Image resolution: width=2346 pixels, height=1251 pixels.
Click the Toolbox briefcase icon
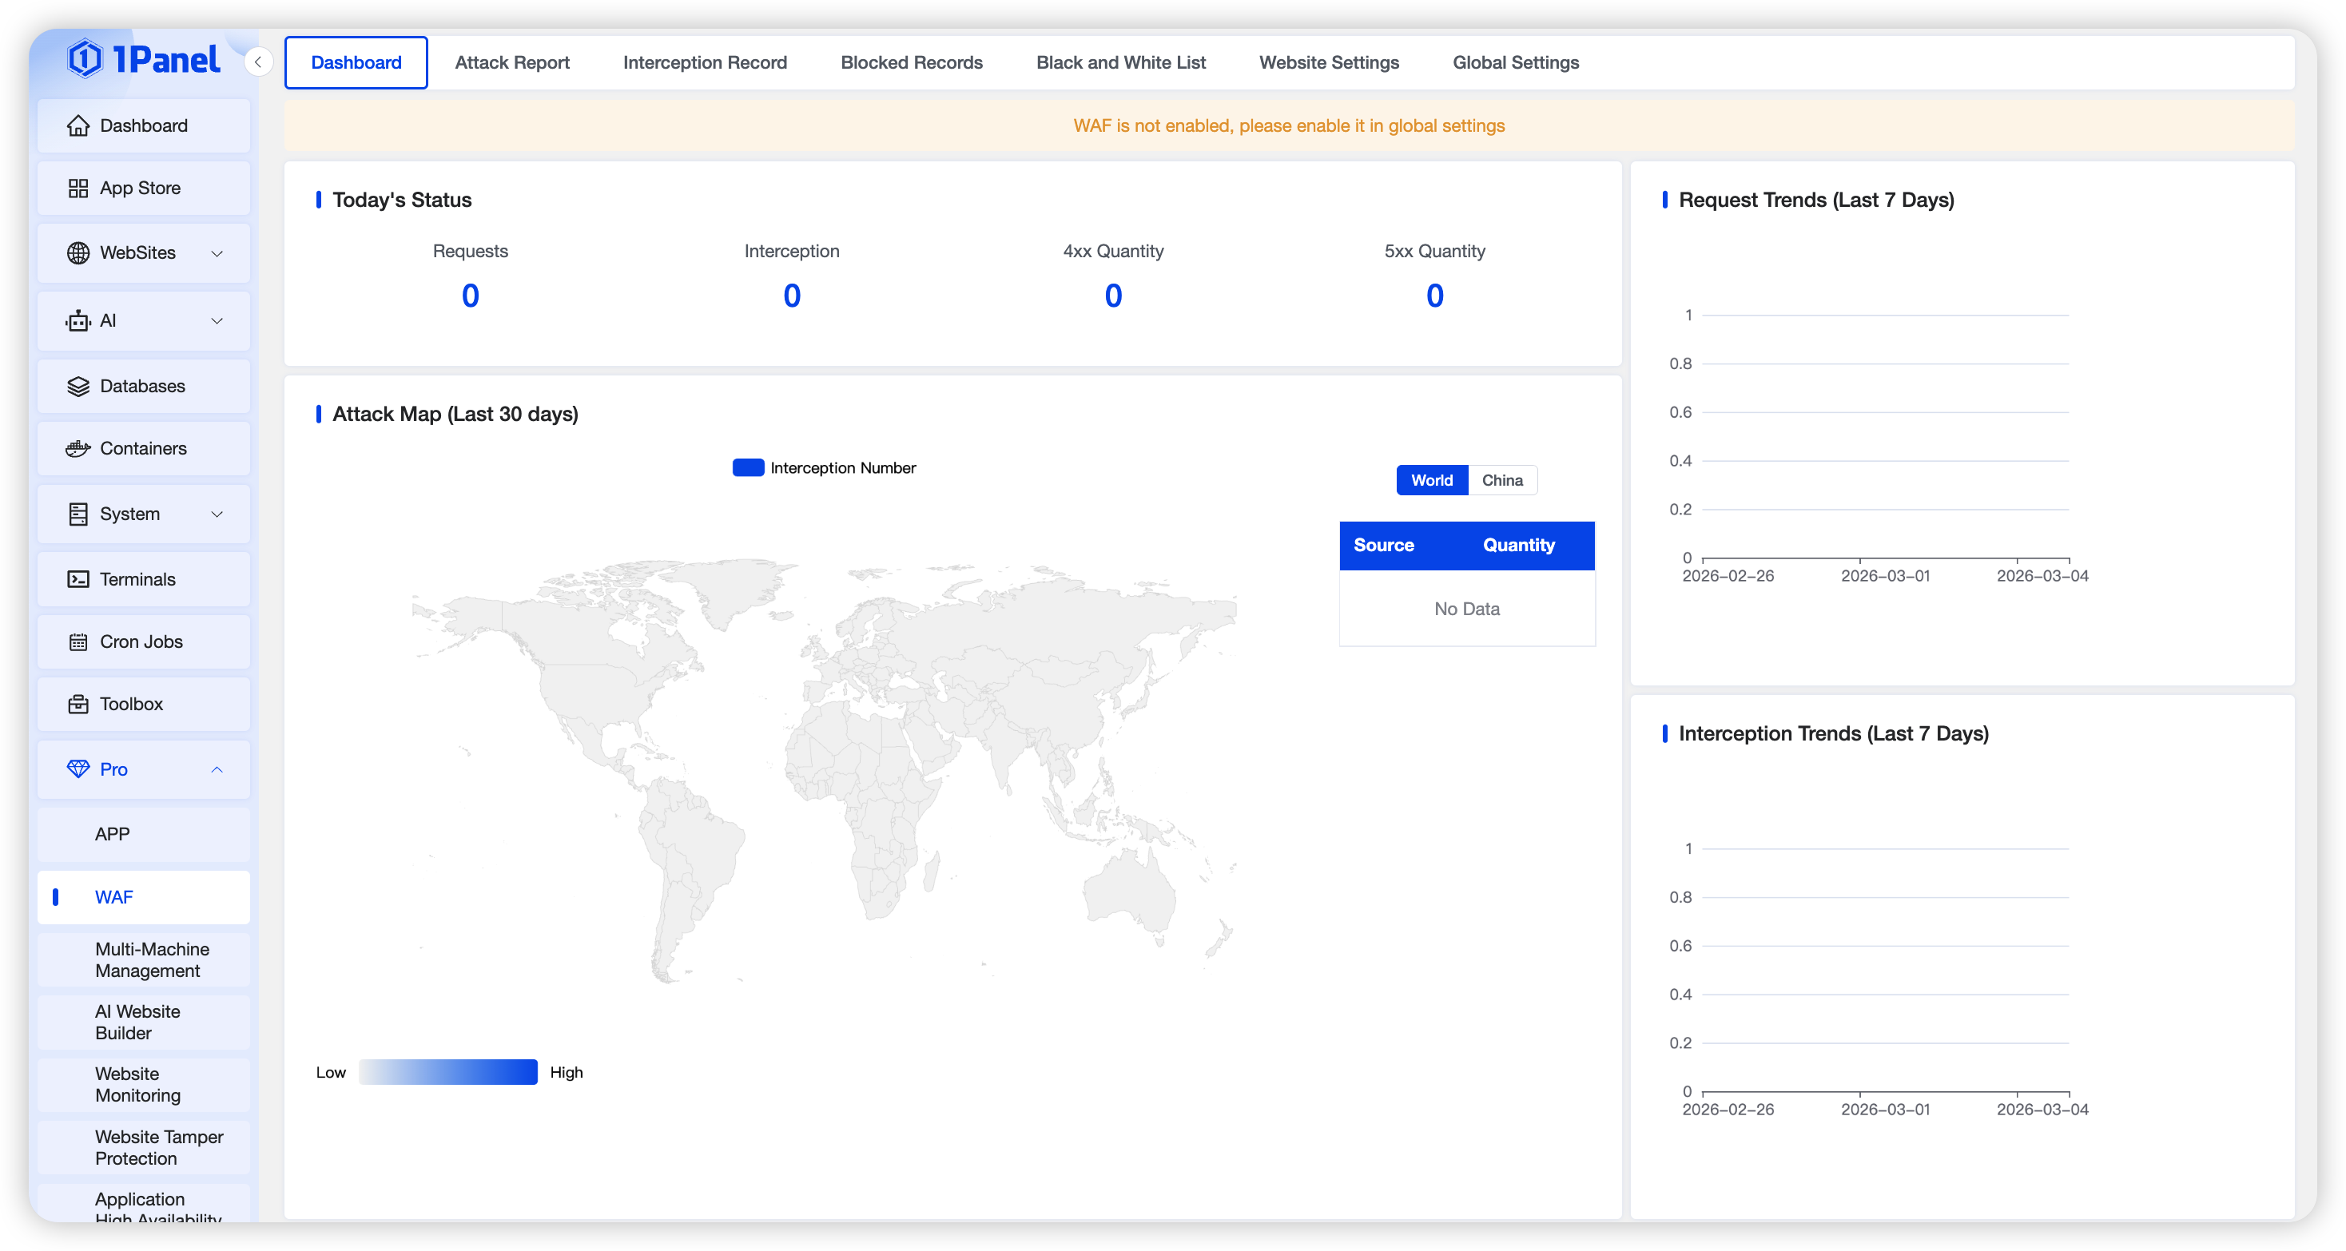(x=78, y=704)
